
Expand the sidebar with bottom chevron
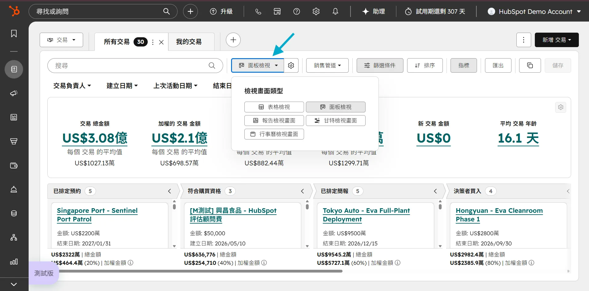tap(14, 284)
